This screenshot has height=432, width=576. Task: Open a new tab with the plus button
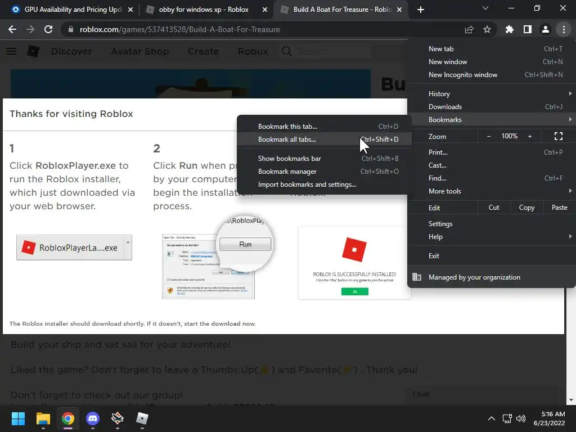click(x=421, y=10)
